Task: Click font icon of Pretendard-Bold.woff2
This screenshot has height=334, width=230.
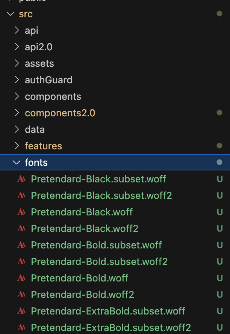Action: tap(21, 294)
